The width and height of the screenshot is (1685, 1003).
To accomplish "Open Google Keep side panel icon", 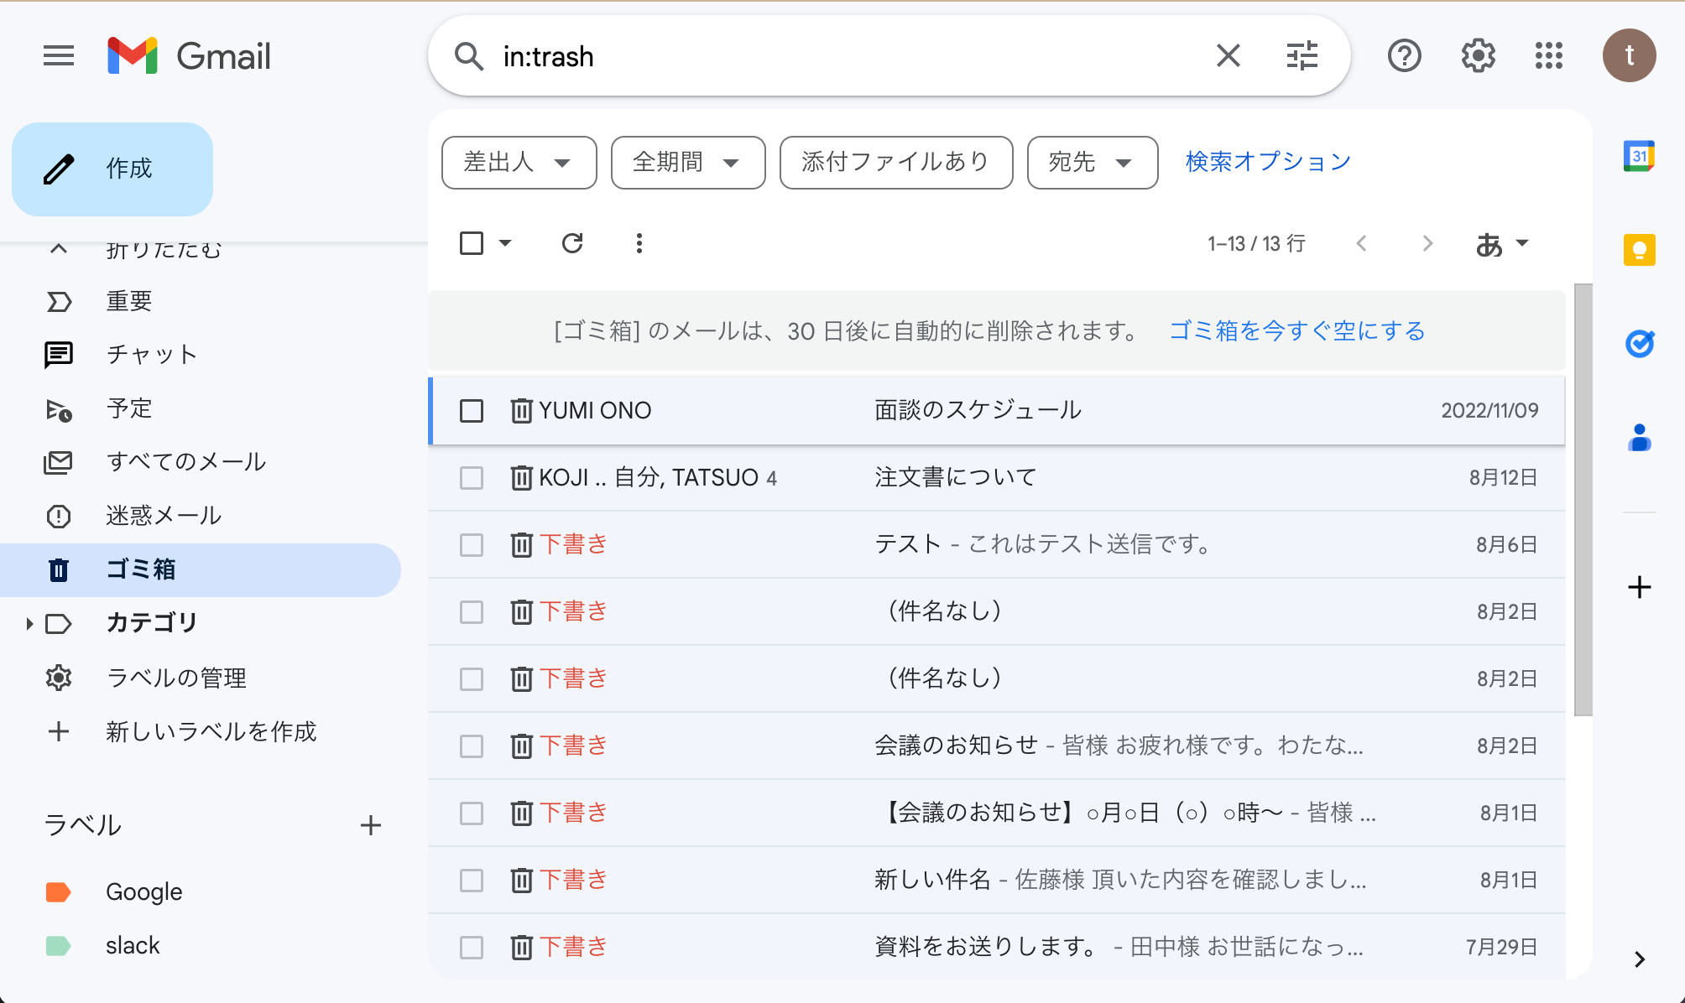I will click(1639, 250).
